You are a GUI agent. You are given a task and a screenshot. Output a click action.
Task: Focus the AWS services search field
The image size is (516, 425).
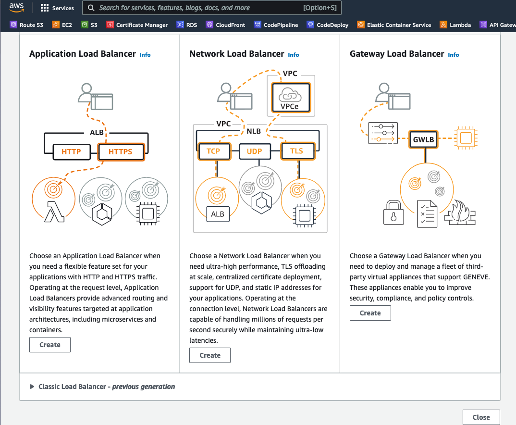coord(211,8)
